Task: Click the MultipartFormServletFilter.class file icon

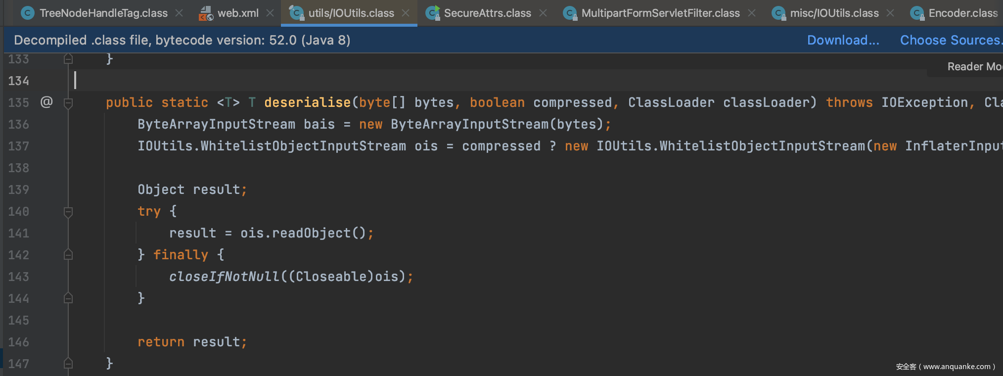Action: coord(570,13)
